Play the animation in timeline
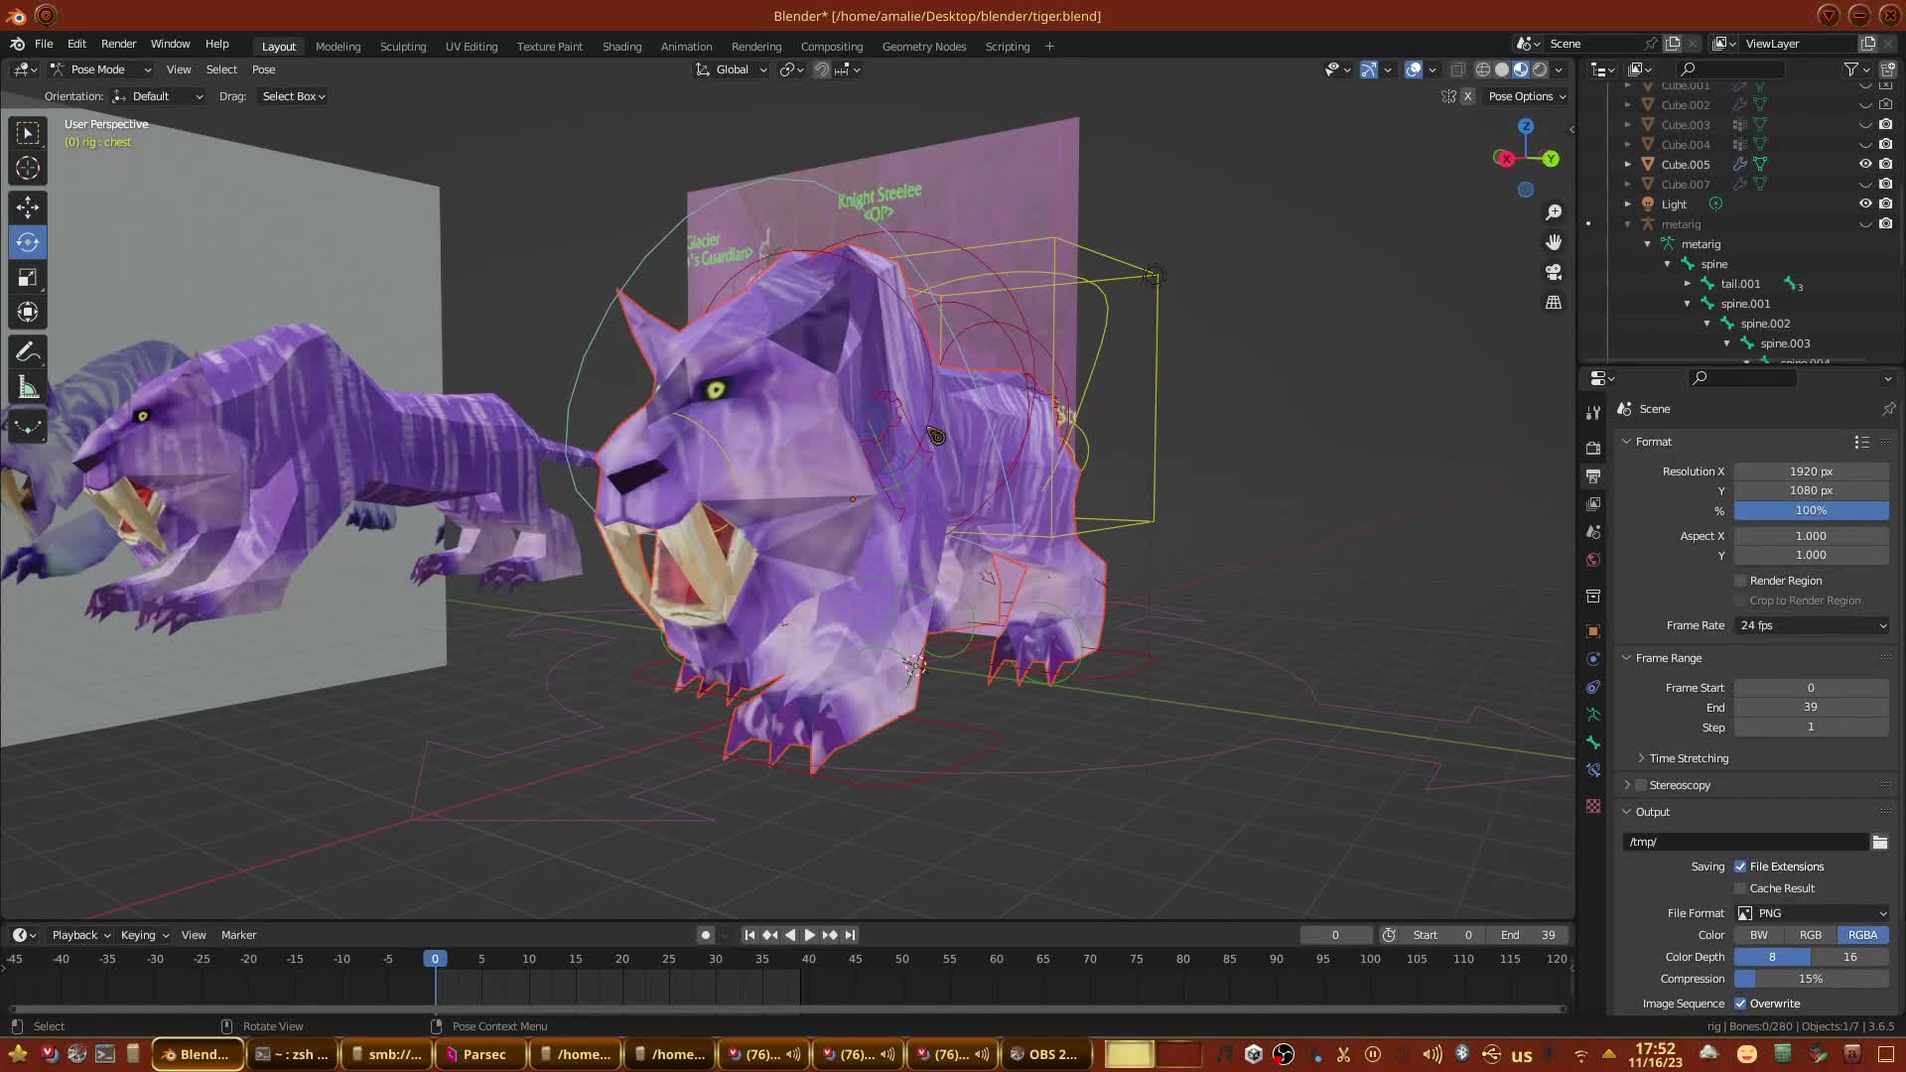The image size is (1906, 1072). (809, 935)
